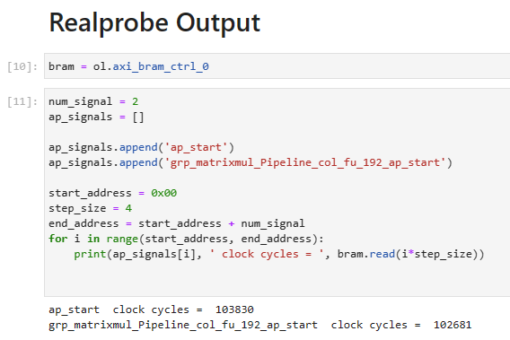Click the num_signal = 2 line
Image resolution: width=510 pixels, height=340 pixels.
pyautogui.click(x=93, y=101)
